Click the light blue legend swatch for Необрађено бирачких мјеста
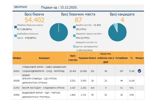Screen dimensions: 162x106 (x=15, y=36)
